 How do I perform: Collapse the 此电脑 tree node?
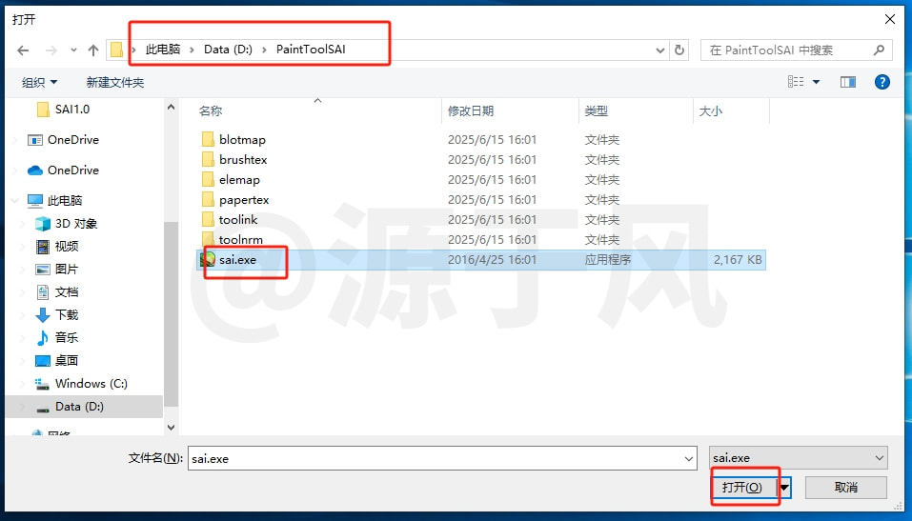click(14, 201)
